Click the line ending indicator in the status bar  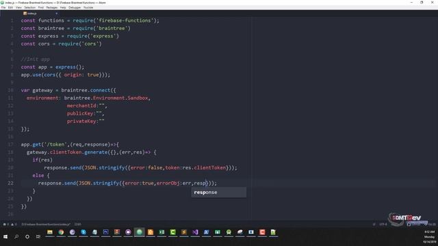tap(374, 224)
